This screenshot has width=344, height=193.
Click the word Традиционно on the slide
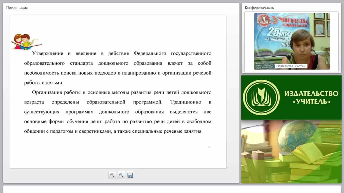[x=186, y=102]
